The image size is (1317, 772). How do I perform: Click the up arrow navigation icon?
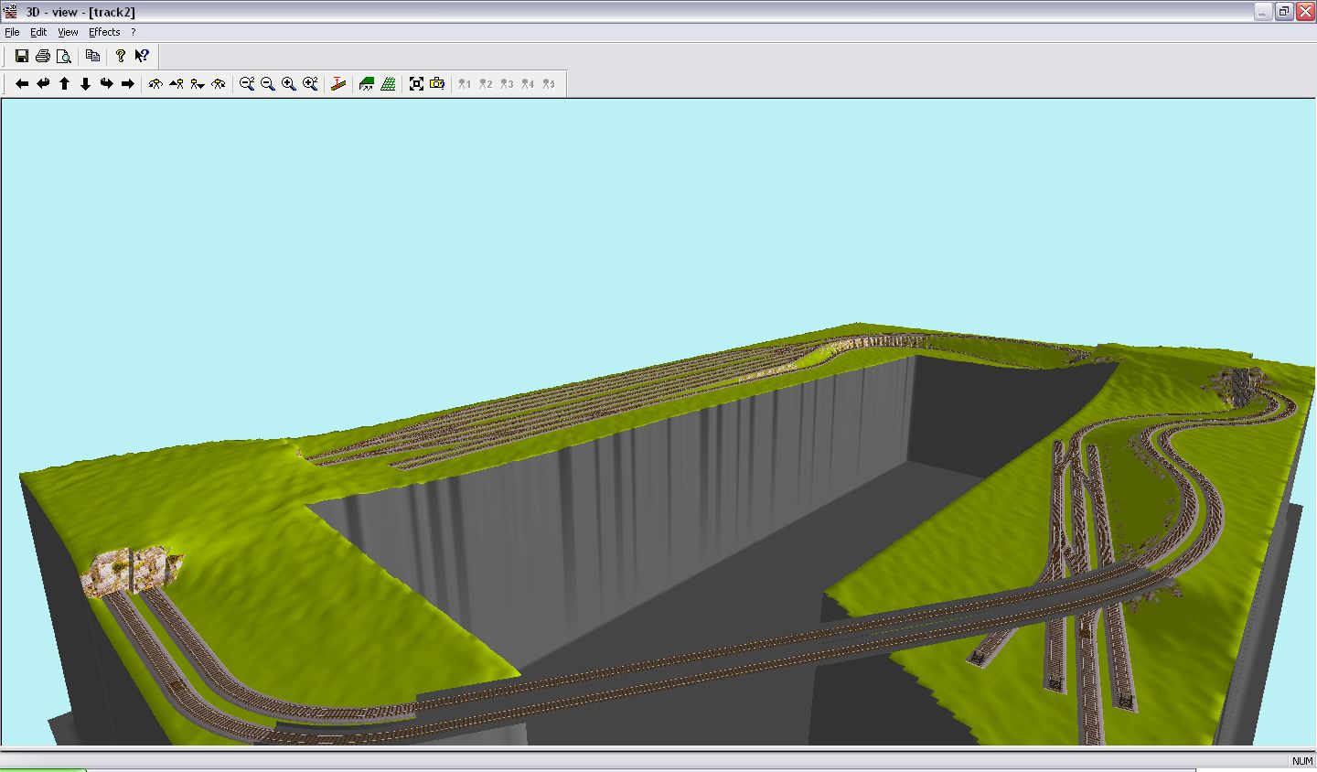click(x=64, y=84)
